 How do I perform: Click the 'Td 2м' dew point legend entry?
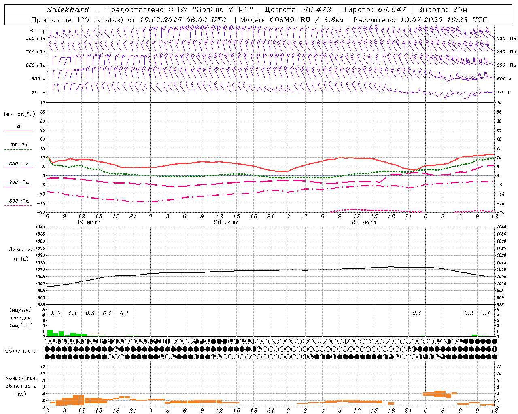coord(19,145)
